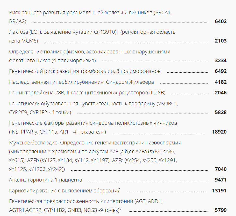Click Кариотипирование с выявлением аберраций
Viewport: 236px width, 216px height.
65,191
